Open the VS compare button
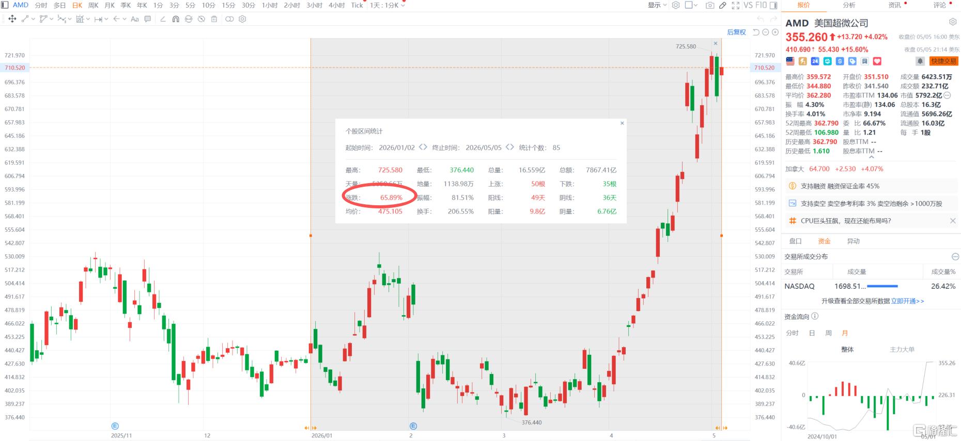The image size is (961, 441). pos(748,5)
